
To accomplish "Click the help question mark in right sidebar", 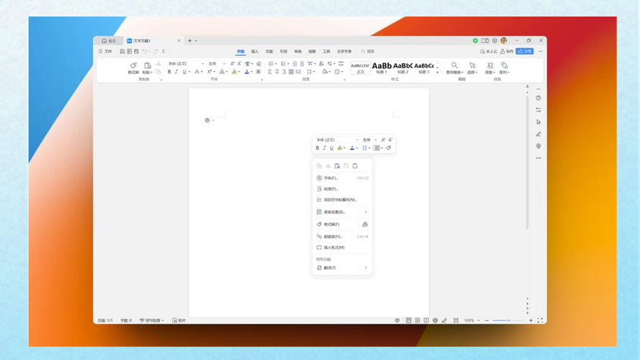I will pyautogui.click(x=539, y=98).
